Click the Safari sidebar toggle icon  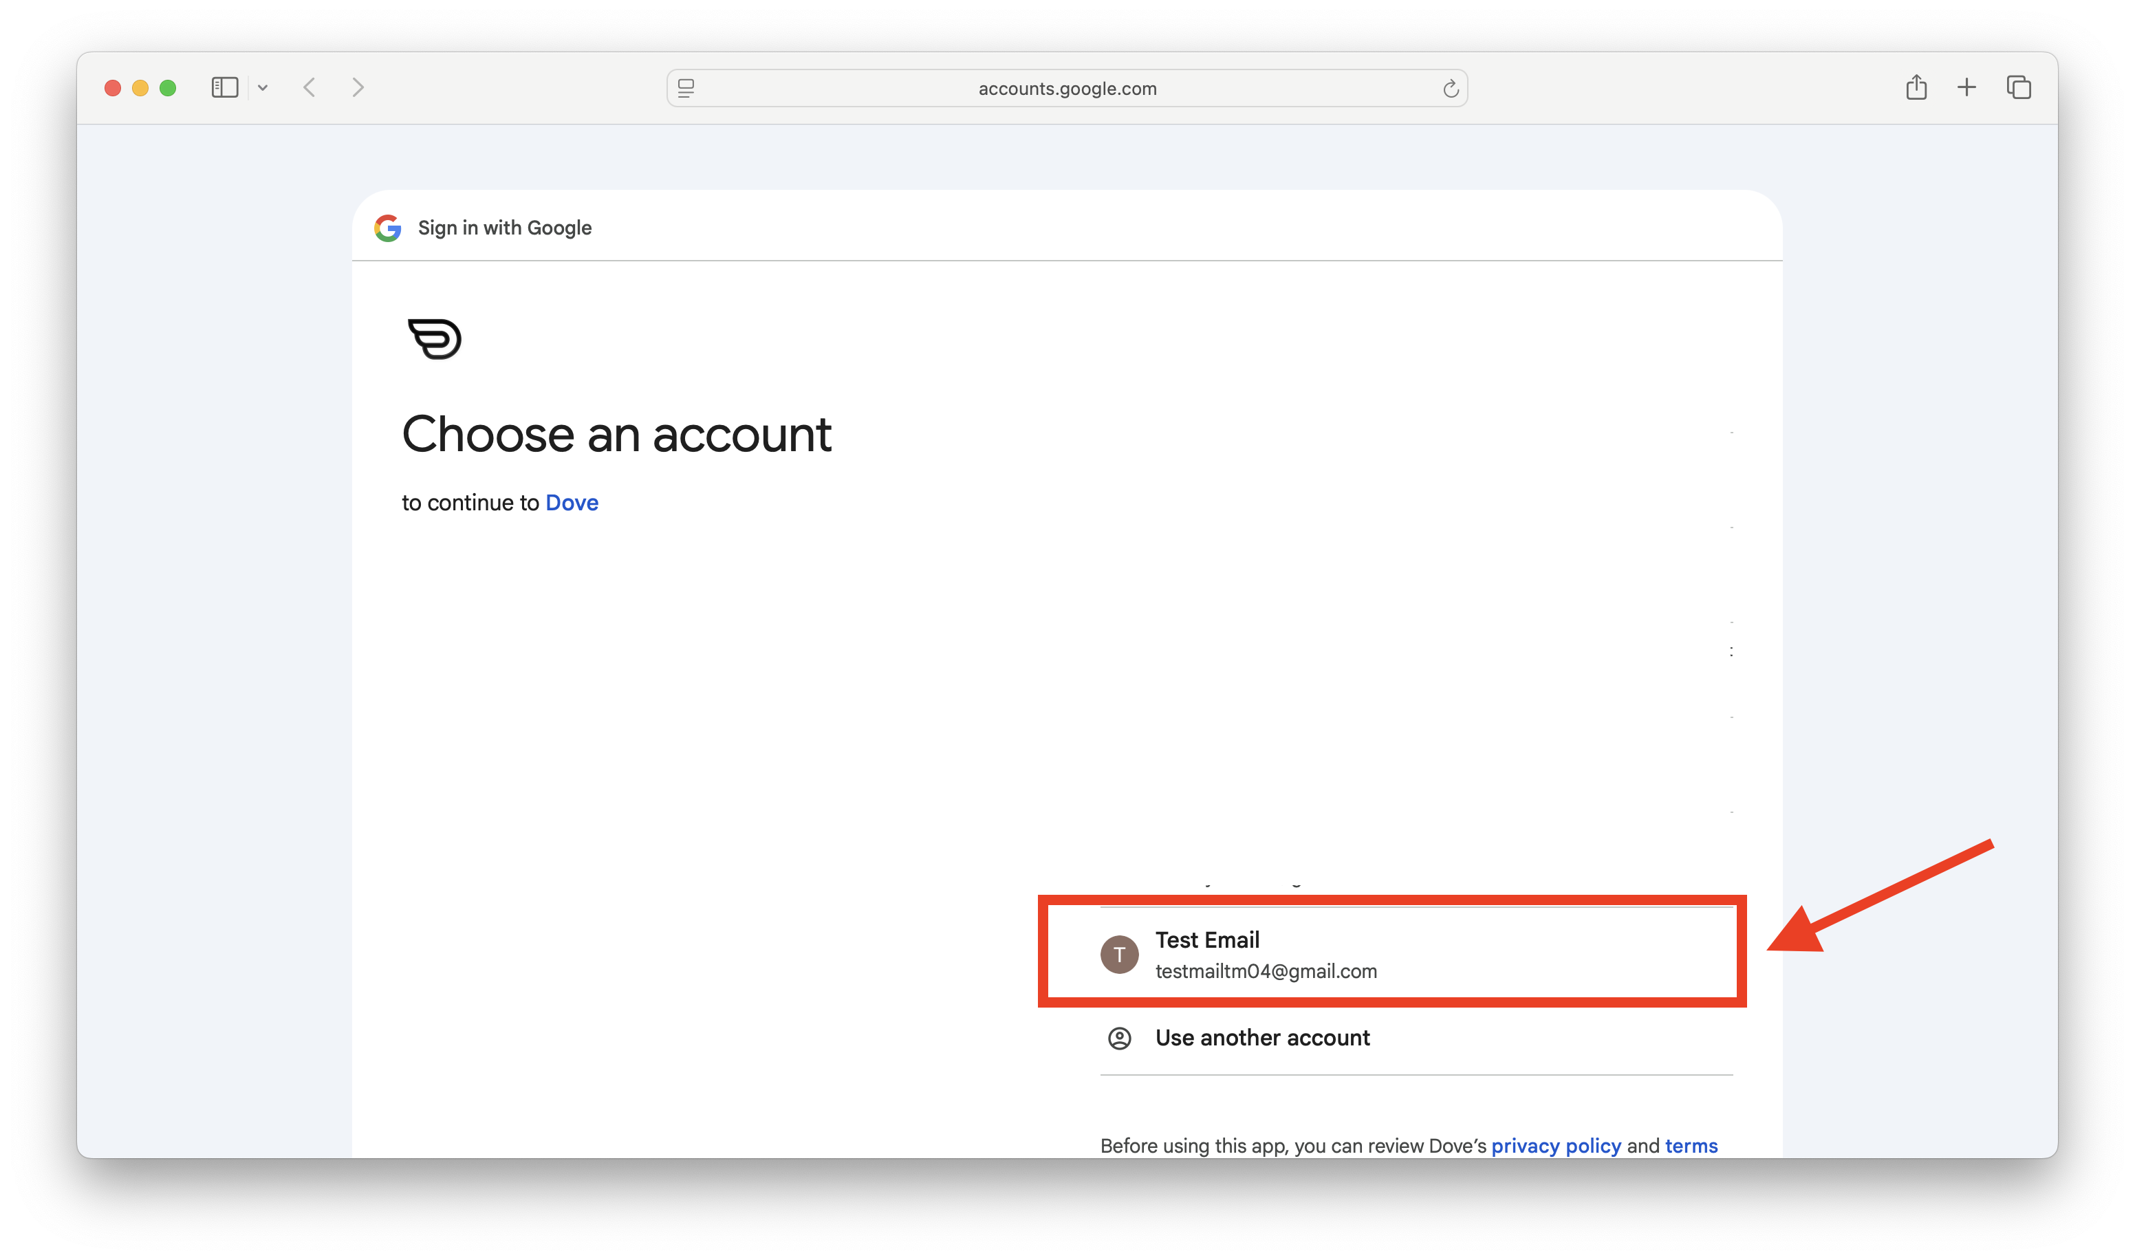[x=224, y=87]
